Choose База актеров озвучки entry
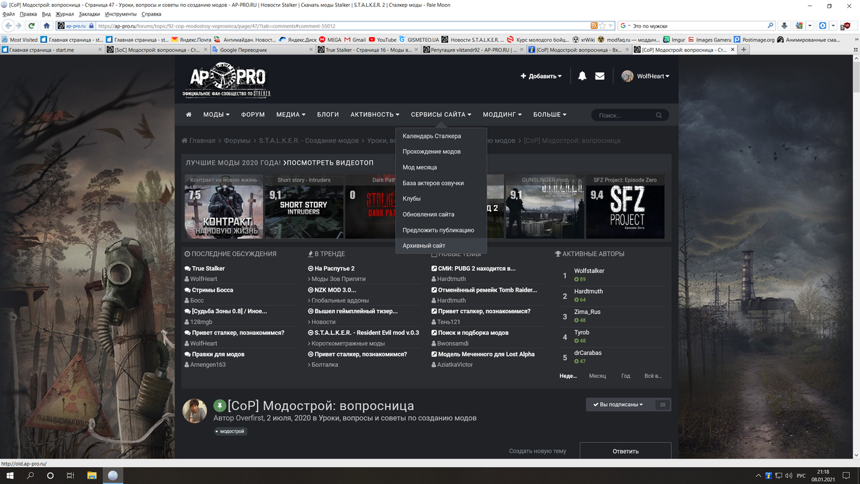The width and height of the screenshot is (860, 484). (441, 183)
